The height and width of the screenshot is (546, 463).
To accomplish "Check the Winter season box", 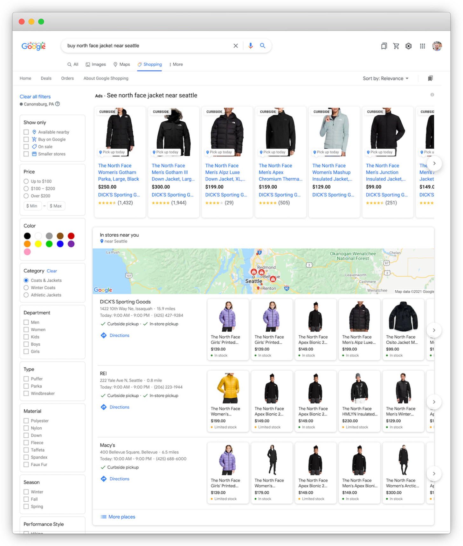I will [26, 492].
